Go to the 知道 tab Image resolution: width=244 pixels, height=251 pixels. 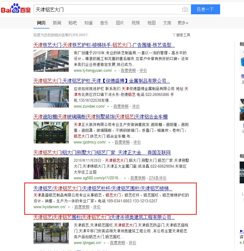pos(88,23)
